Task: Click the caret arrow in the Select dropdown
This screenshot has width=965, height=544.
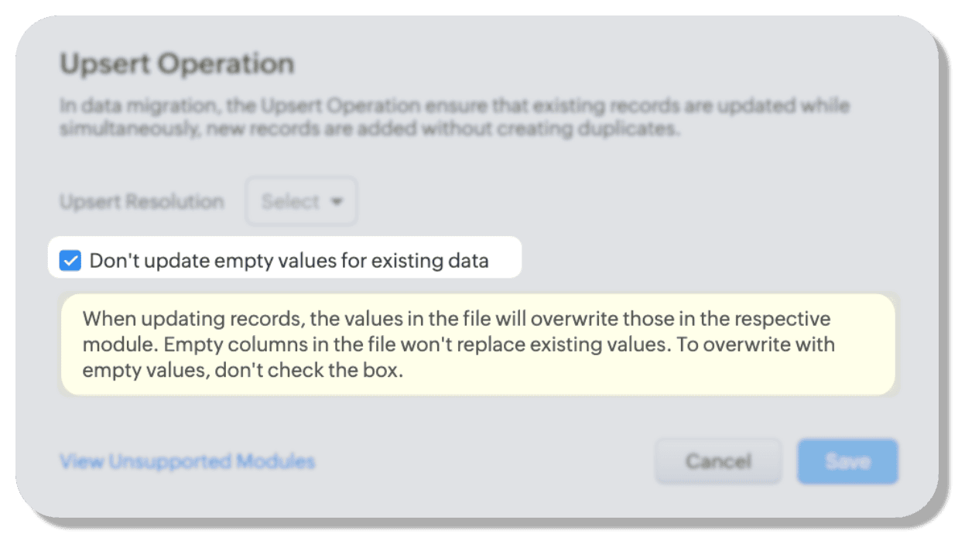Action: pyautogui.click(x=337, y=202)
